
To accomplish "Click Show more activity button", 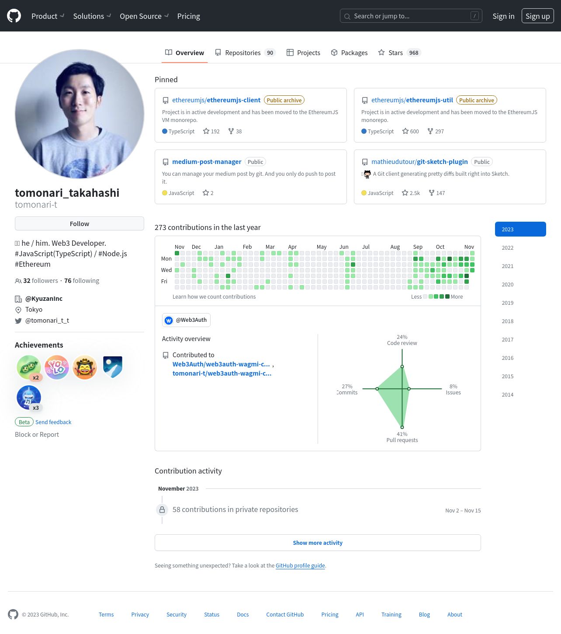I will point(318,543).
